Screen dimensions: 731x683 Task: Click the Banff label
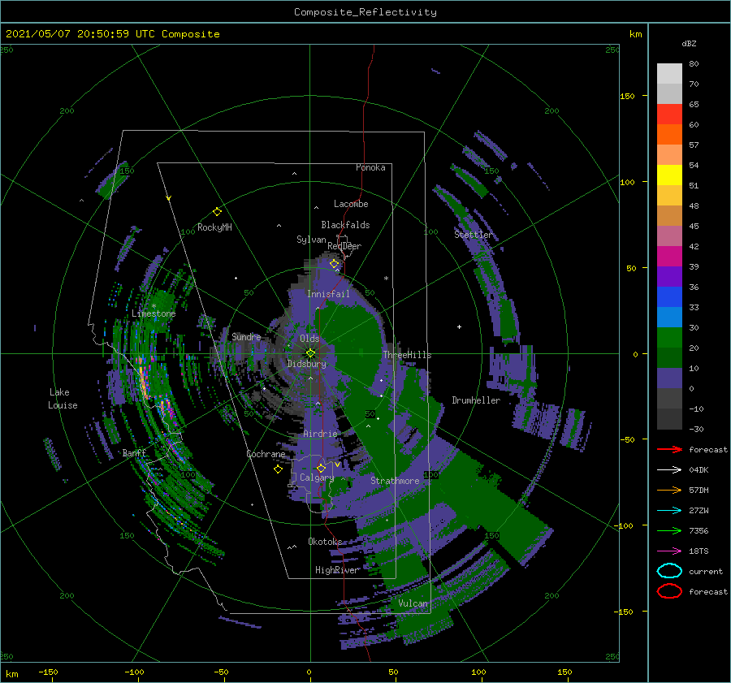[134, 452]
